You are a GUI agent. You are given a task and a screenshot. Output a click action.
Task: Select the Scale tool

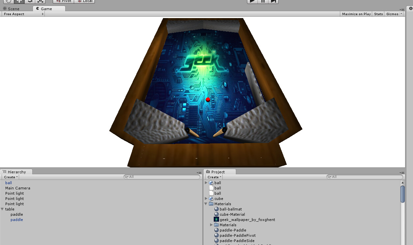40,2
